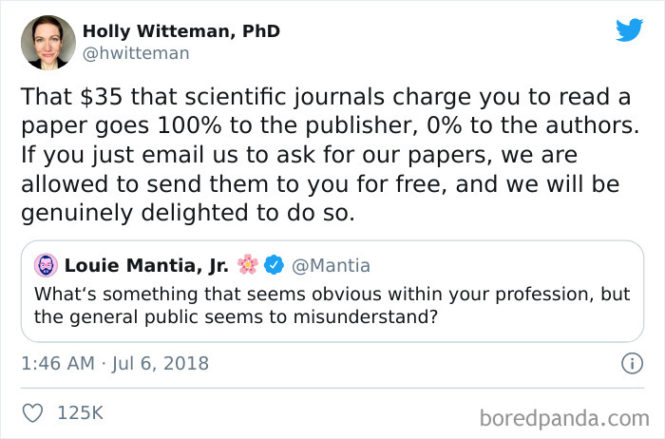Click the '1:46 AM' time
665x439 pixels.
pos(59,363)
